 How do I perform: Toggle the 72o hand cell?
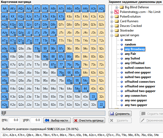(x=61, y=105)
